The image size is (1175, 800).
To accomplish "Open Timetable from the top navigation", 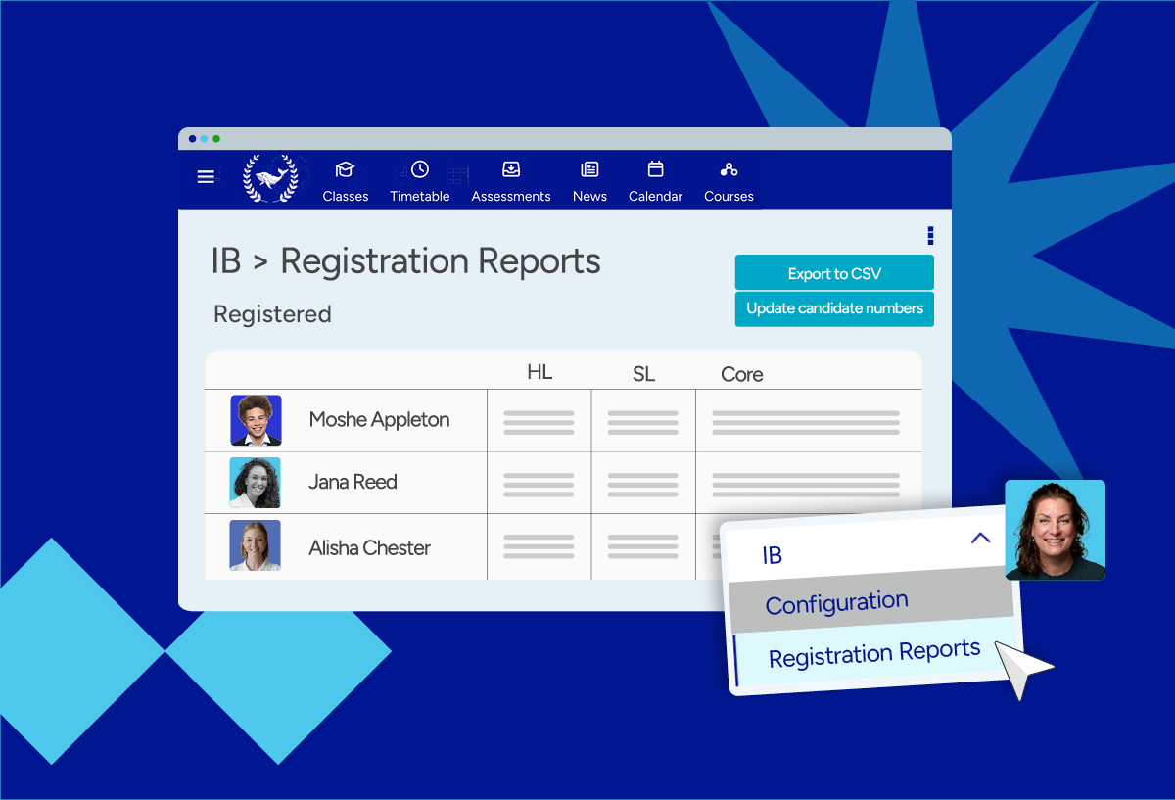I will [420, 181].
